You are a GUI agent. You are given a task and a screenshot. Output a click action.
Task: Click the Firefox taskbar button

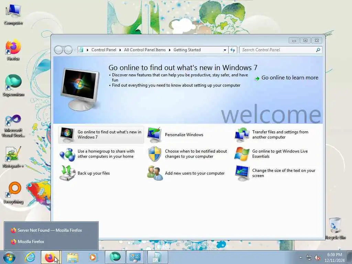pyautogui.click(x=50, y=257)
